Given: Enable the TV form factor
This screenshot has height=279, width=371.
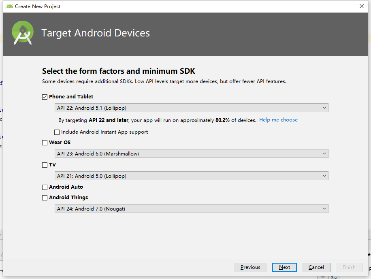Looking at the screenshot, I should pos(45,164).
